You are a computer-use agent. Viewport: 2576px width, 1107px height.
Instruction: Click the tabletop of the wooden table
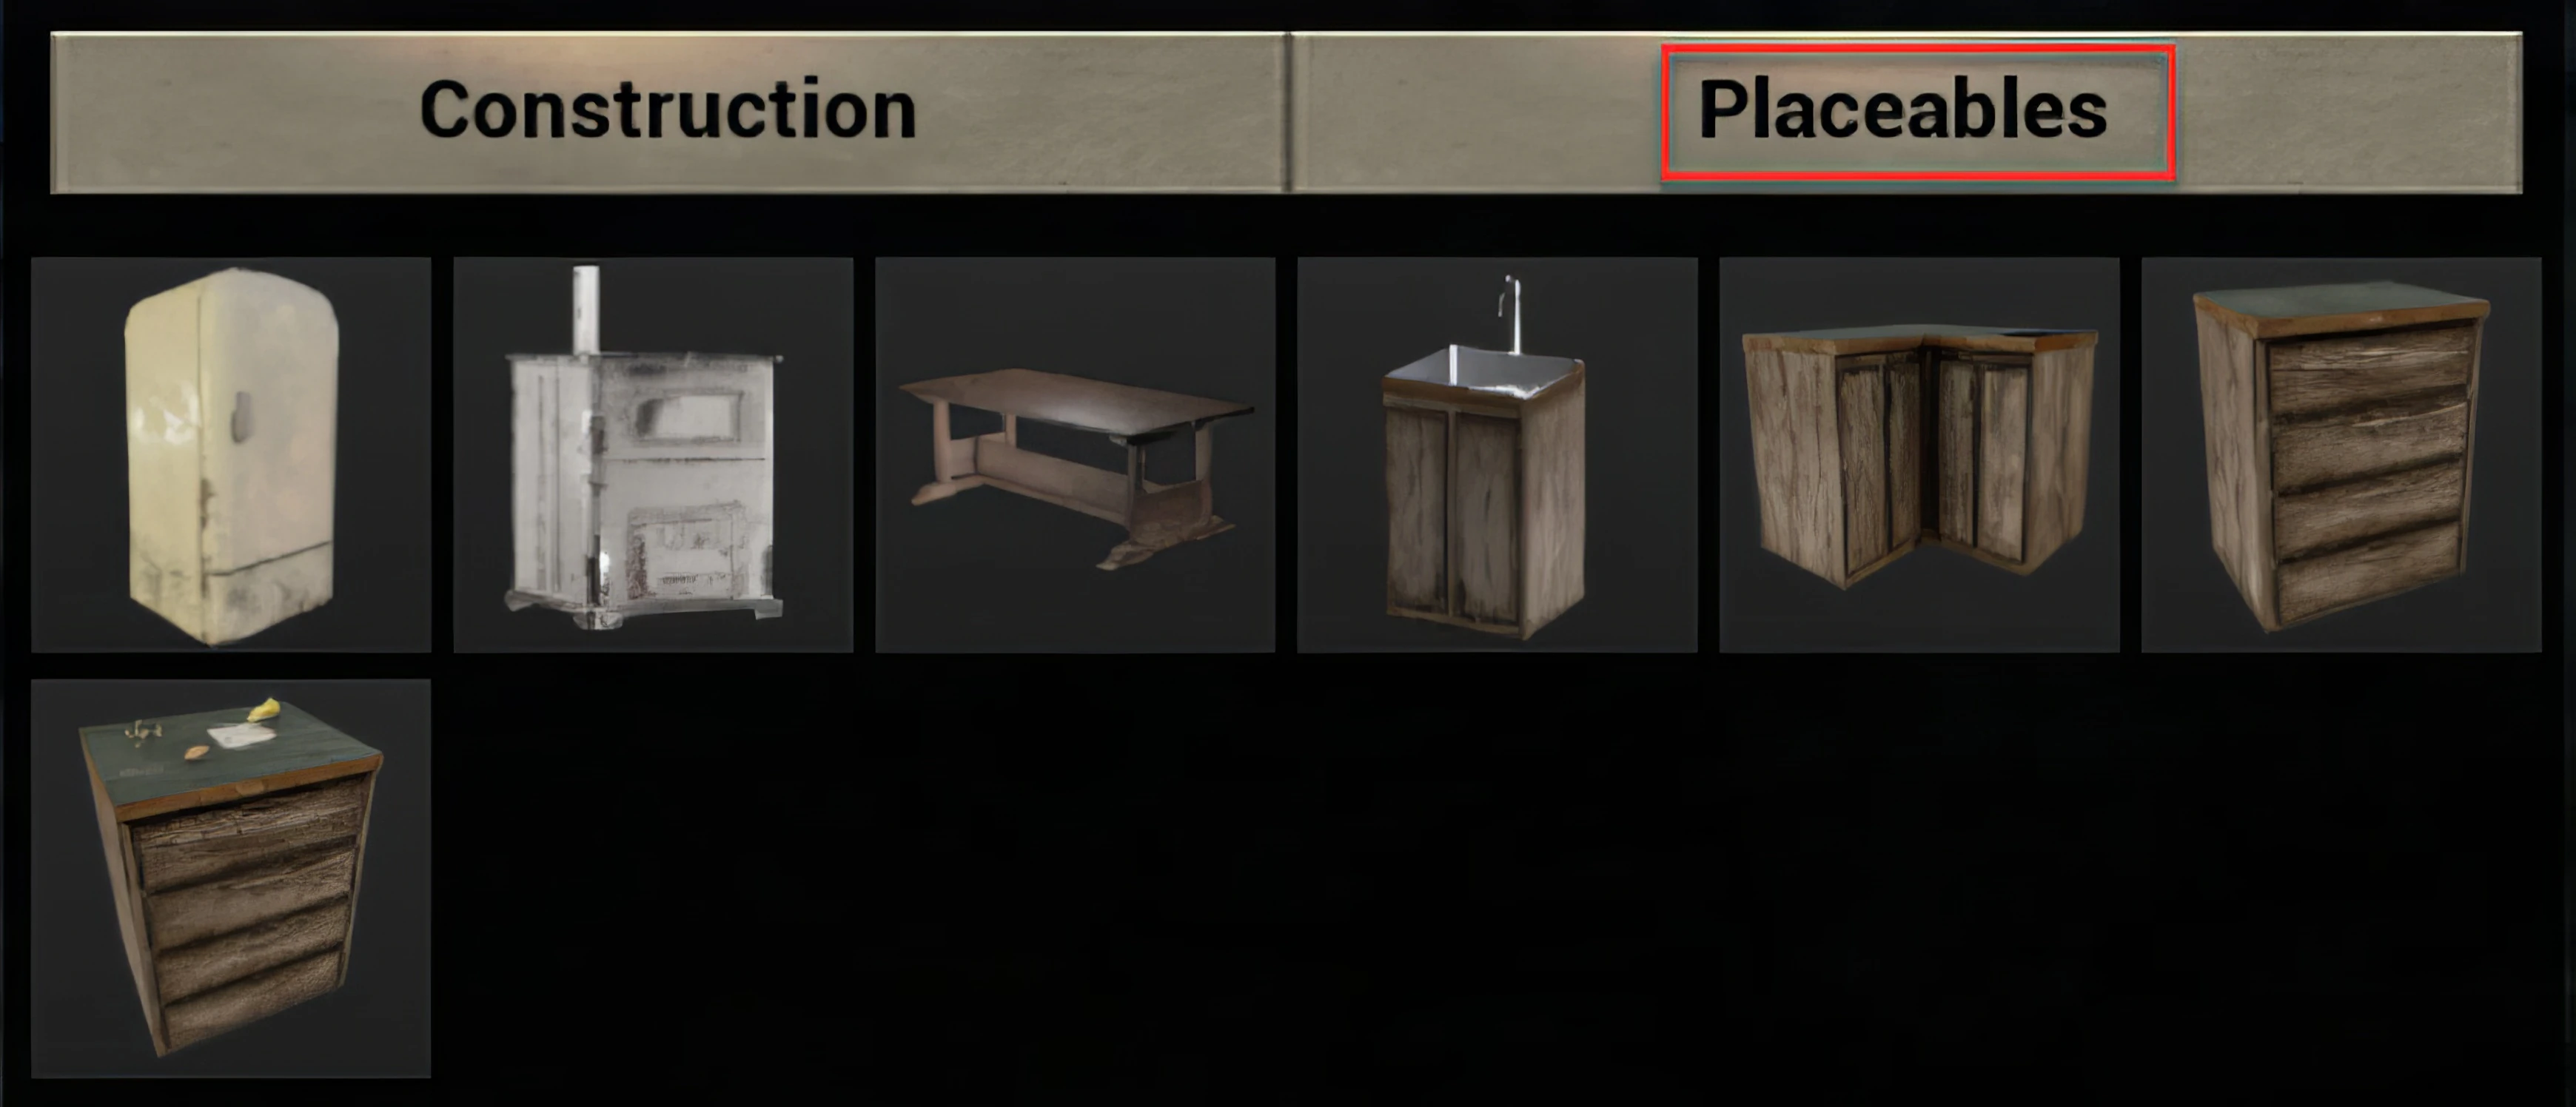pos(1075,395)
